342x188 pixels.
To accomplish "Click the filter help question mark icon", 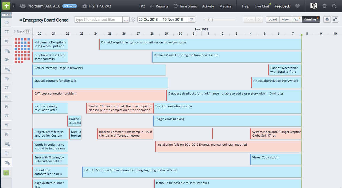I will point(133,19).
